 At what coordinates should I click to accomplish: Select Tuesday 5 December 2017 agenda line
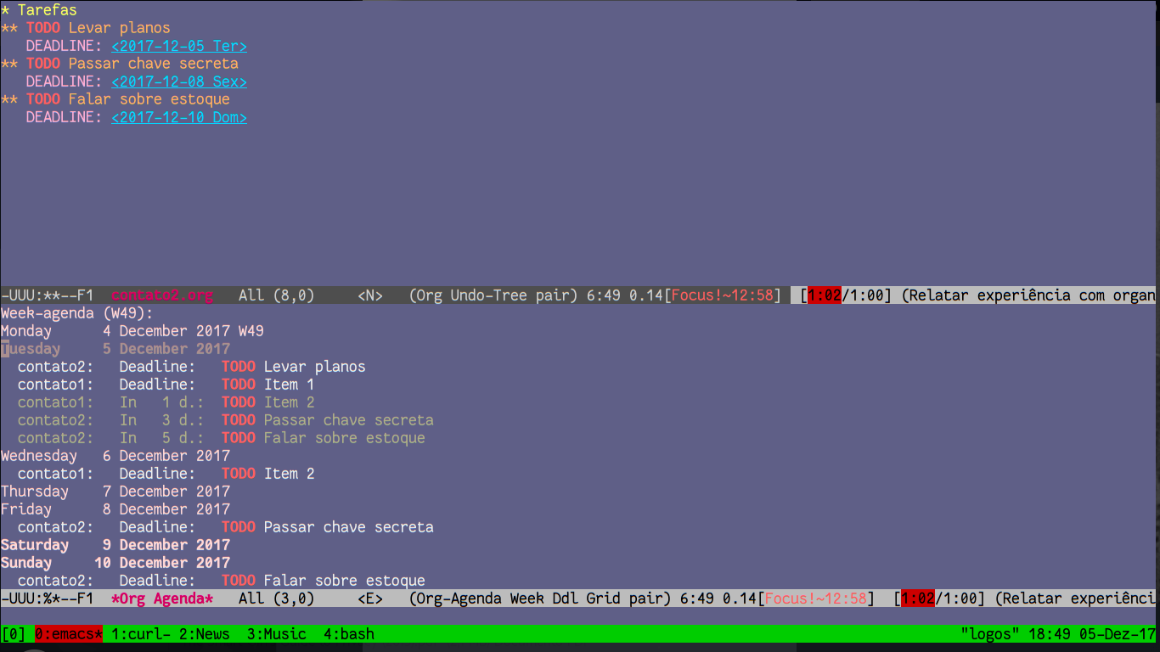click(115, 349)
